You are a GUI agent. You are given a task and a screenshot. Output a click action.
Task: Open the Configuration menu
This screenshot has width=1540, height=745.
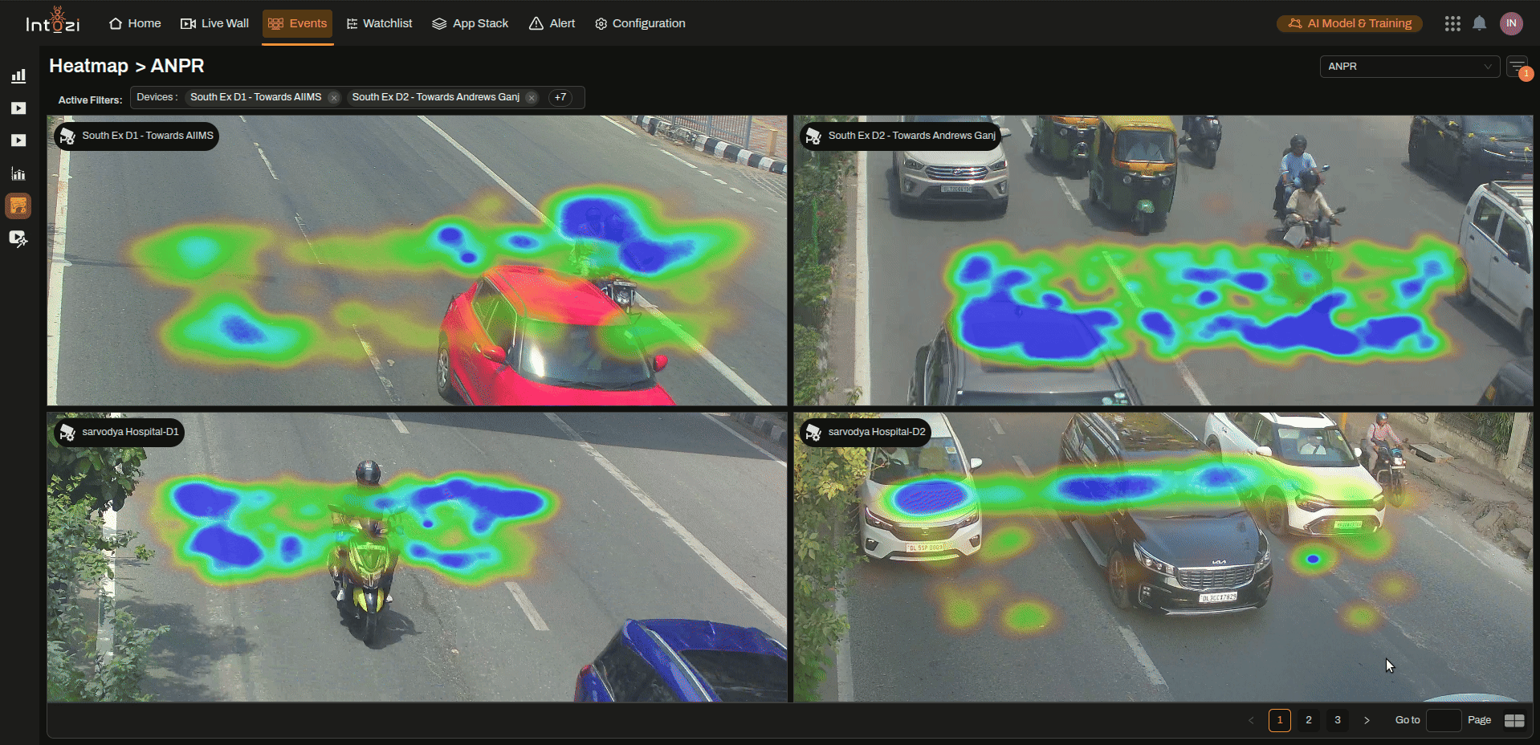639,23
